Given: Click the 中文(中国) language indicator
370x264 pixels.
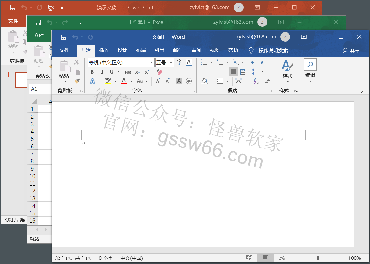Looking at the screenshot, I should click(132, 258).
